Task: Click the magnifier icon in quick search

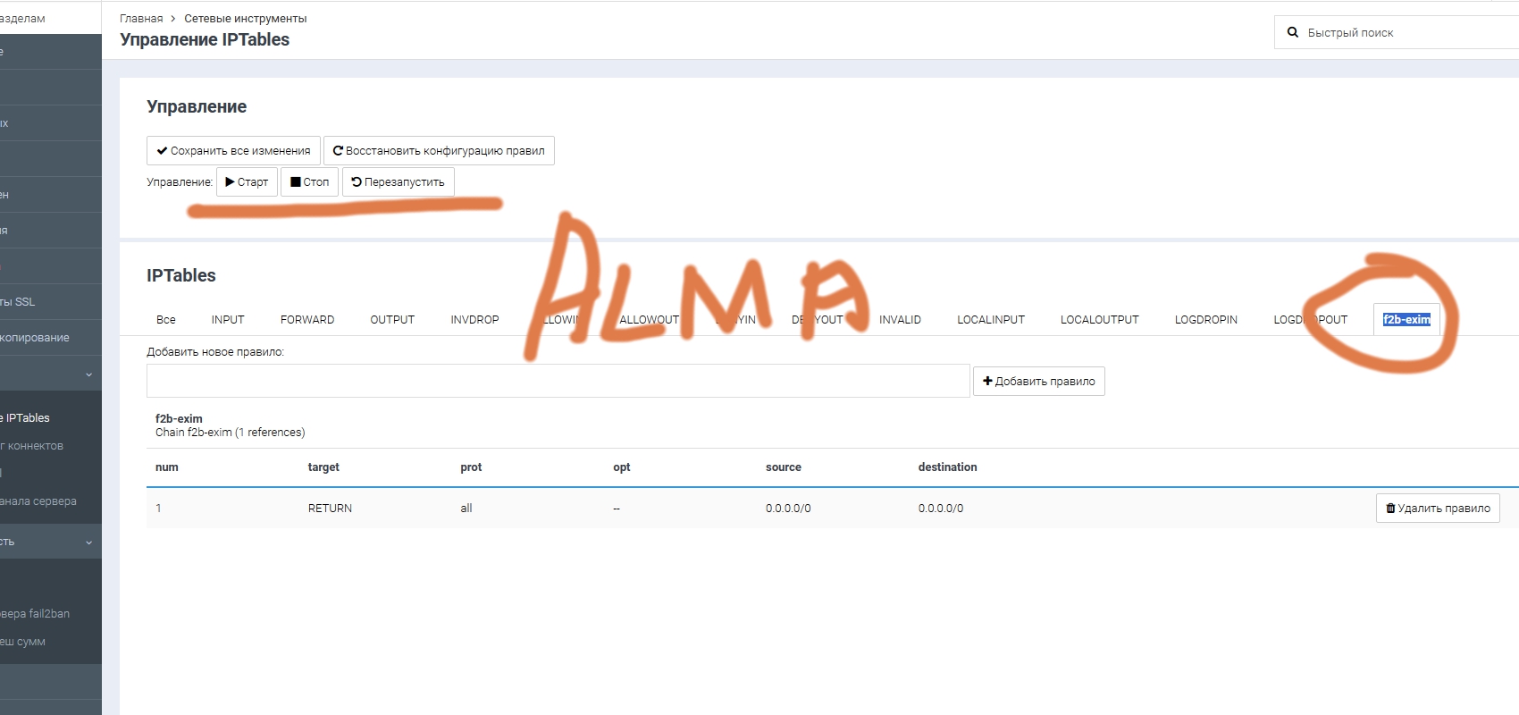Action: (x=1292, y=32)
